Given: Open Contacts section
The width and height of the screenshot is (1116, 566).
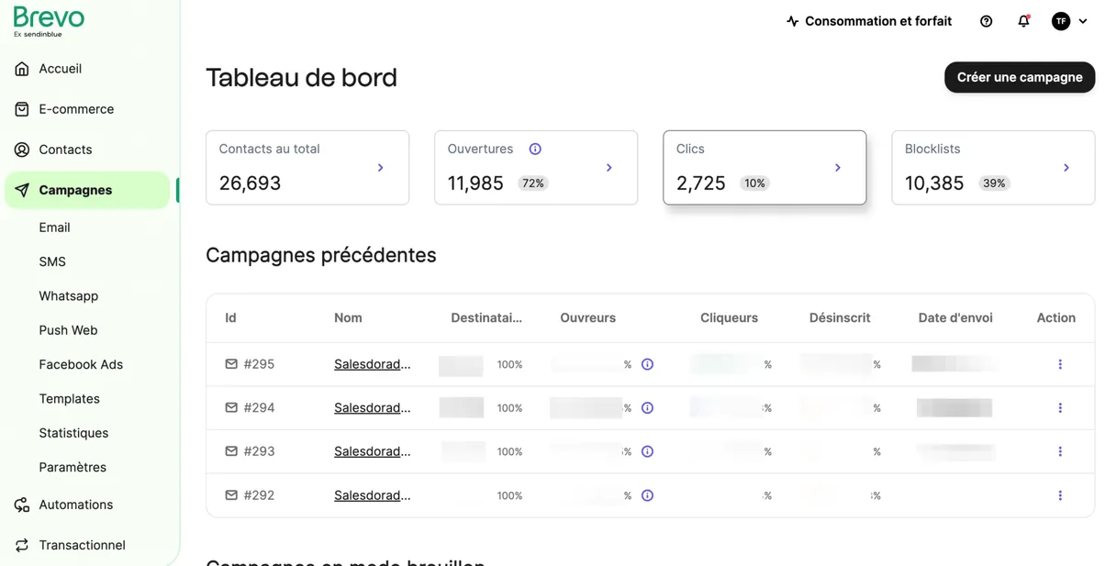Looking at the screenshot, I should pos(65,150).
